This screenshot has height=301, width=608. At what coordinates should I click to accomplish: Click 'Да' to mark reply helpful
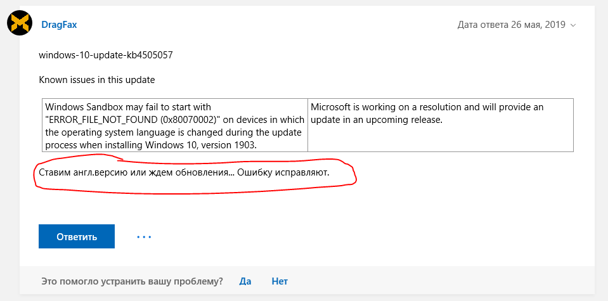coord(245,281)
